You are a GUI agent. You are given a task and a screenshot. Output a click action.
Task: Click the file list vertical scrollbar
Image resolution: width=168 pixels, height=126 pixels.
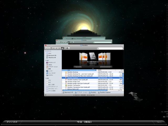[x=123, y=79]
